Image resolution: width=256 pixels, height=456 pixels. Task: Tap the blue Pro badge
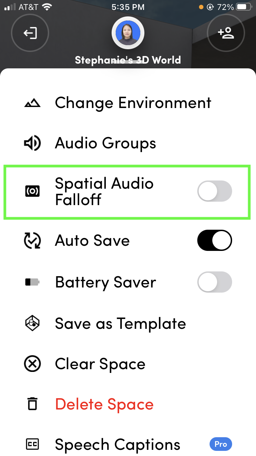click(x=221, y=444)
